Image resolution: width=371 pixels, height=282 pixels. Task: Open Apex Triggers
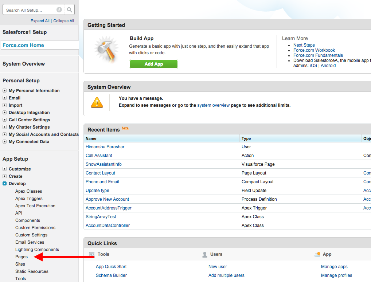[29, 199]
